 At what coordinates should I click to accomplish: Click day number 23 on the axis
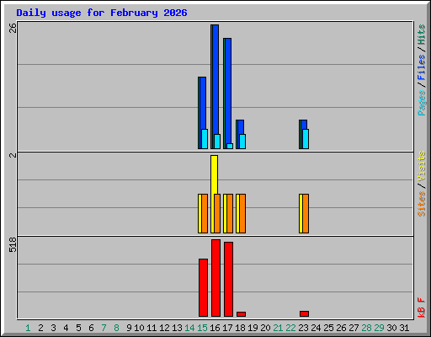(303, 328)
